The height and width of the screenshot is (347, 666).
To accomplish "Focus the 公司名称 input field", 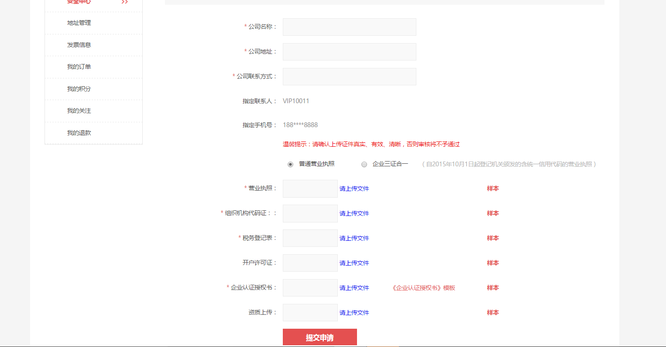I will pyautogui.click(x=350, y=27).
